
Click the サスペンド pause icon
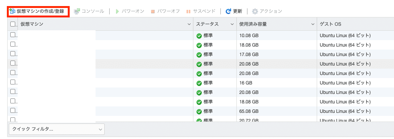188,11
